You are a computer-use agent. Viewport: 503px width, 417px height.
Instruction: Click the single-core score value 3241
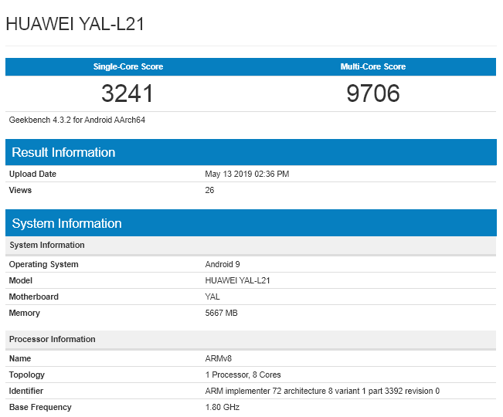128,94
